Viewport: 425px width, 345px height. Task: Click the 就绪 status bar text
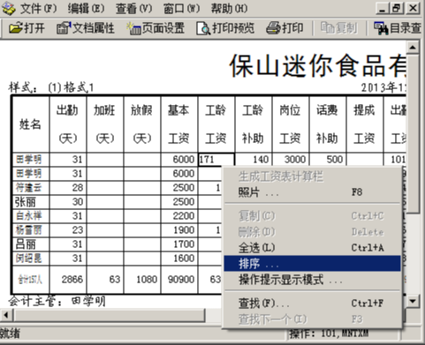pos(10,334)
